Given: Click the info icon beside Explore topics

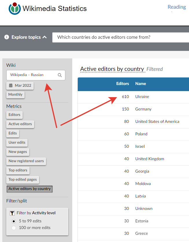Looking at the screenshot, I should [7, 37].
